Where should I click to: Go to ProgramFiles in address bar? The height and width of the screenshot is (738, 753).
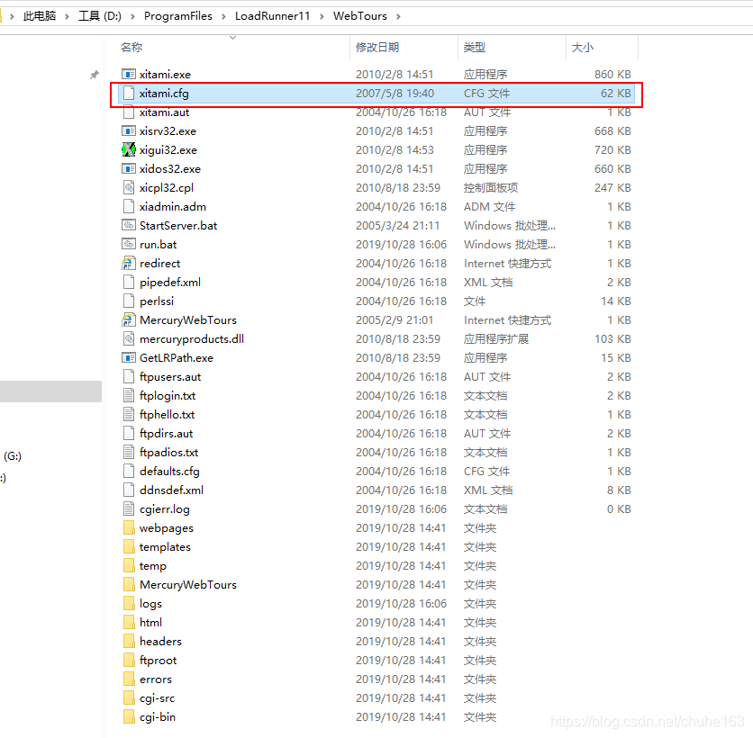[178, 16]
